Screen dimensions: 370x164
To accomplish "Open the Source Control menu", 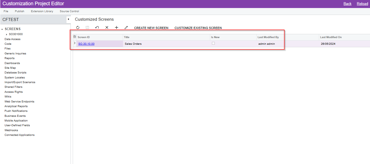I will coord(69,11).
